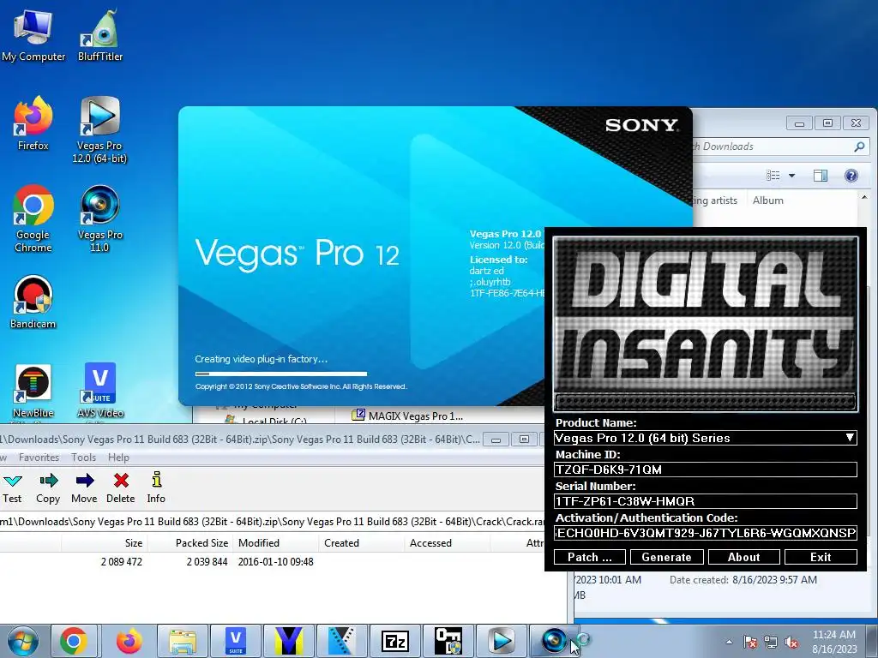Click the About button in keygen
Image resolution: width=878 pixels, height=658 pixels.
pos(743,557)
